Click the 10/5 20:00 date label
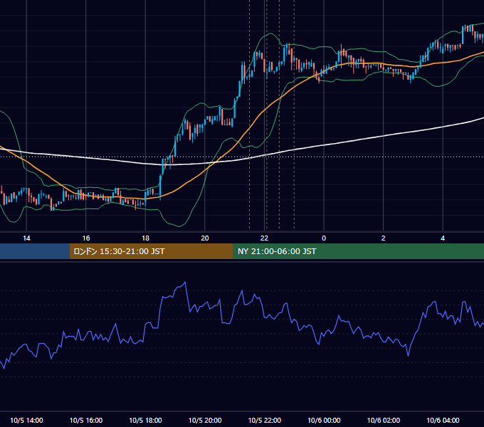This screenshot has width=484, height=427. point(205,420)
